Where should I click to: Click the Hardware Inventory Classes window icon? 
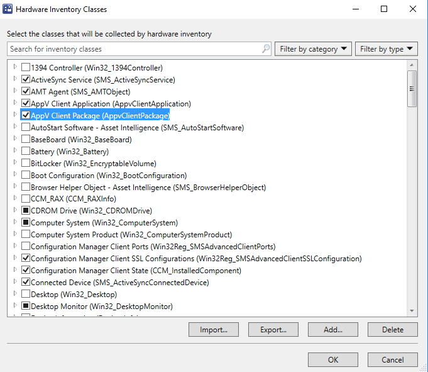(8, 9)
